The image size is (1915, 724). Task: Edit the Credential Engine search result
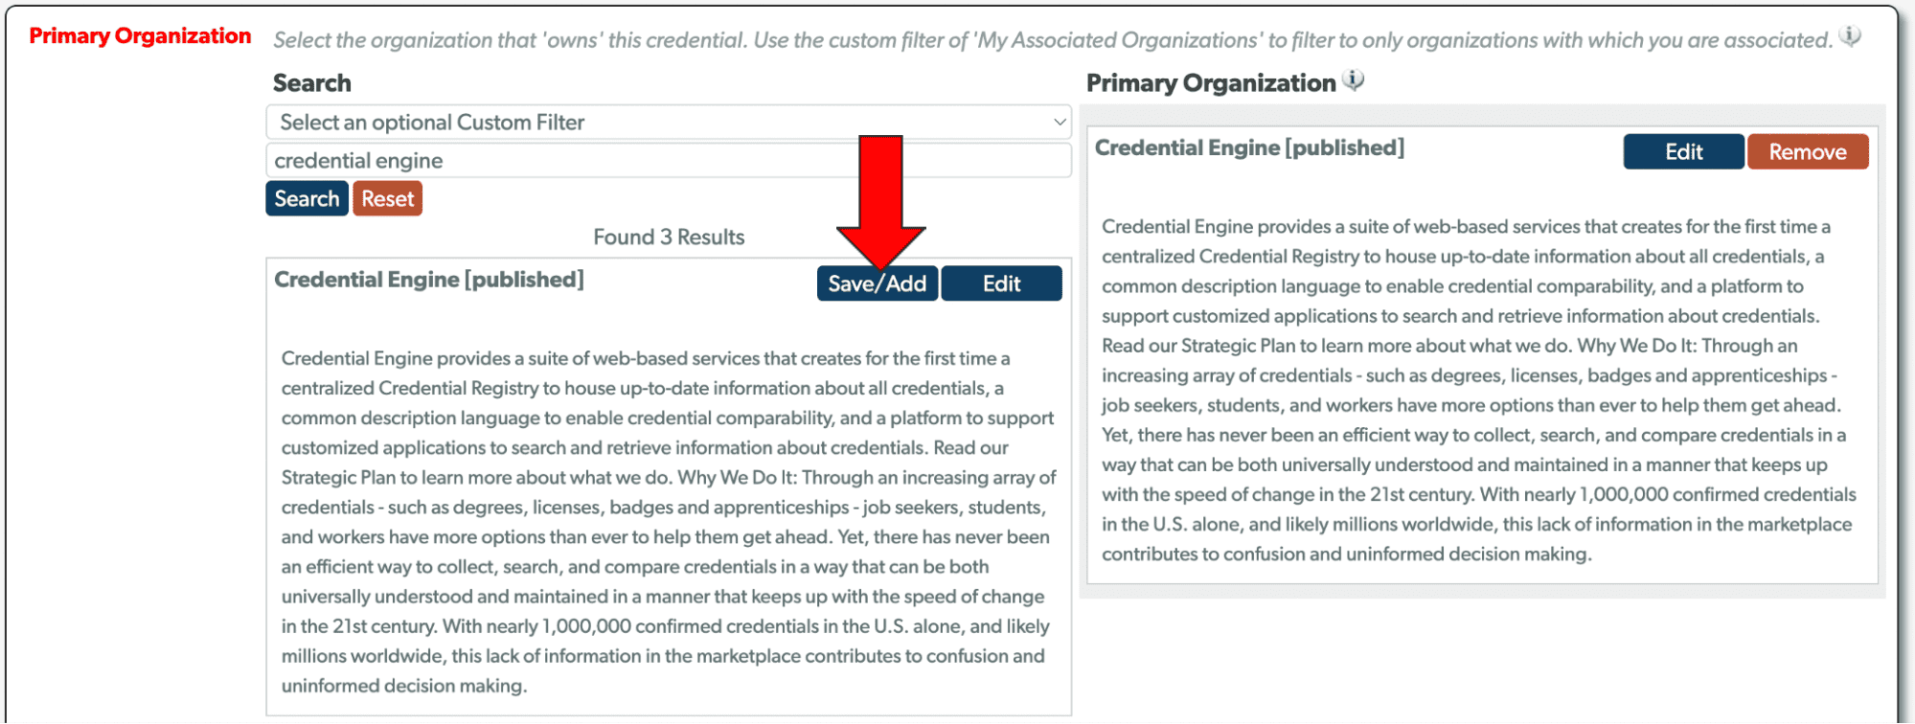point(1001,283)
